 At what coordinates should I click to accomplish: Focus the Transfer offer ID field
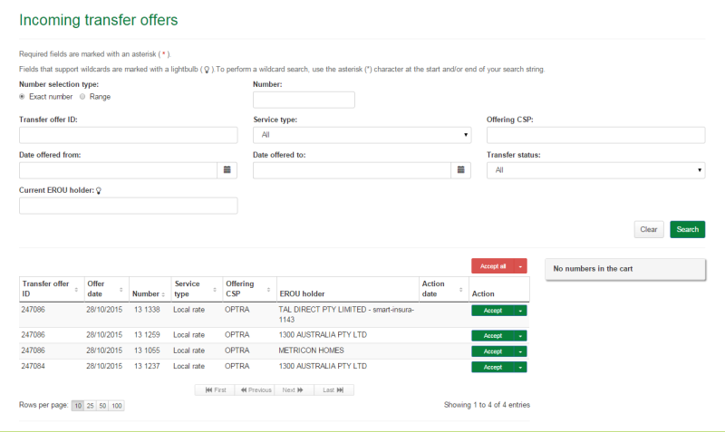(128, 135)
